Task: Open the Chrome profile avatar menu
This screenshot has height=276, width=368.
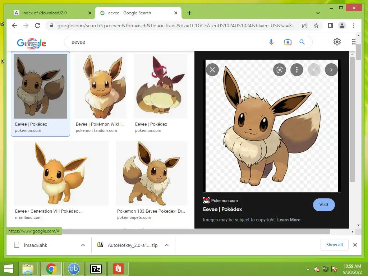Action: (342, 26)
